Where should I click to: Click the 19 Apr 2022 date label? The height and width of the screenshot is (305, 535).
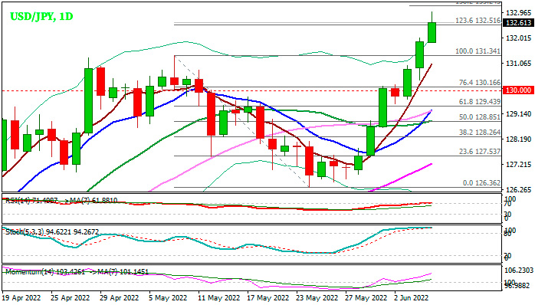[x=21, y=298]
